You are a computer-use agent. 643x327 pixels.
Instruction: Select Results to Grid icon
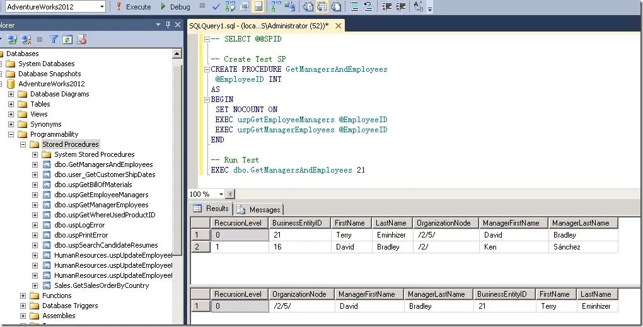click(x=322, y=6)
